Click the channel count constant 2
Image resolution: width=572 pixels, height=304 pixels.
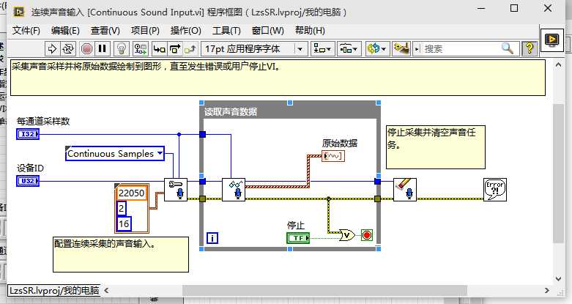point(122,208)
